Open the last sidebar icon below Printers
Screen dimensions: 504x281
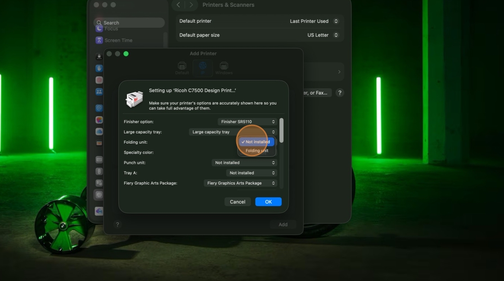tap(99, 211)
